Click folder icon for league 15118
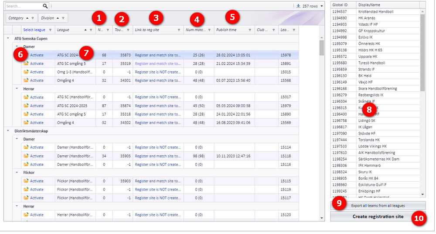Screen dimensions: 436x234 (x=26, y=156)
